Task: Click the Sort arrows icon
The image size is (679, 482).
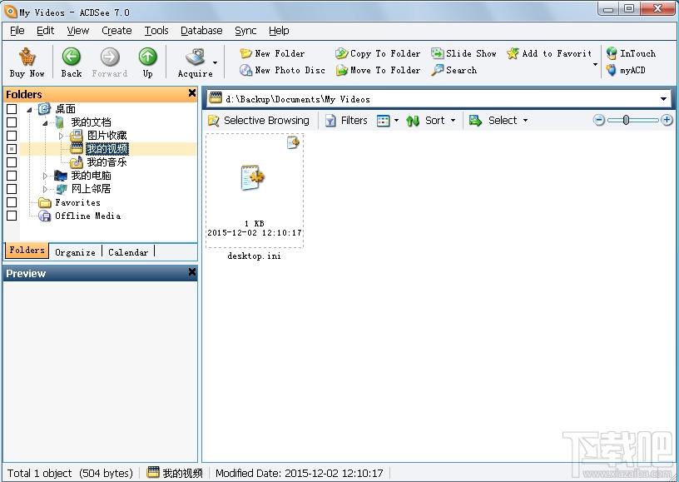Action: [x=413, y=121]
